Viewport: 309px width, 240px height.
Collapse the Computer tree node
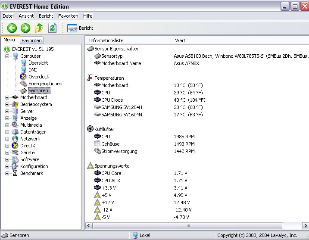click(7, 56)
